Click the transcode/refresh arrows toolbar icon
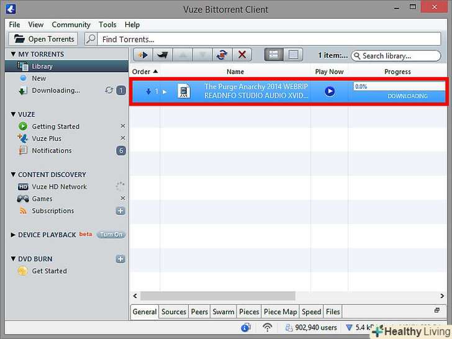Screen dimensions: 452x339 click(222, 55)
